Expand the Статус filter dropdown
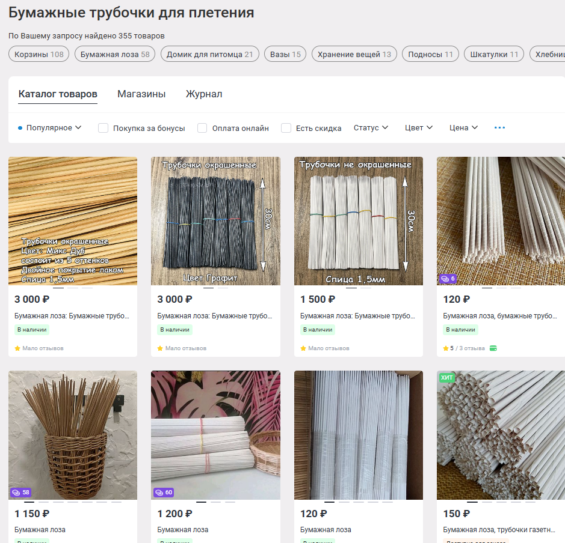The width and height of the screenshot is (565, 543). [371, 128]
